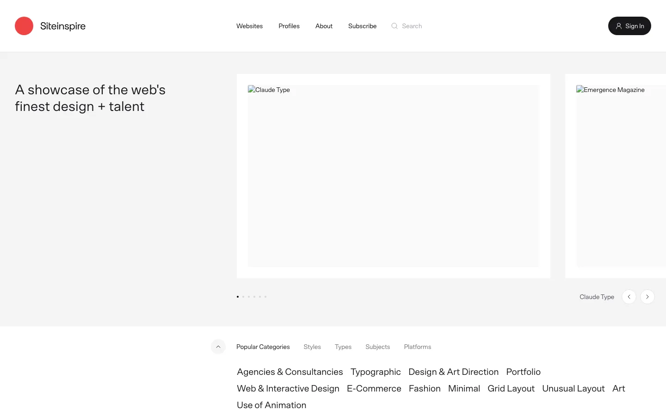
Task: Switch to the Platforms tab
Action: click(x=418, y=347)
